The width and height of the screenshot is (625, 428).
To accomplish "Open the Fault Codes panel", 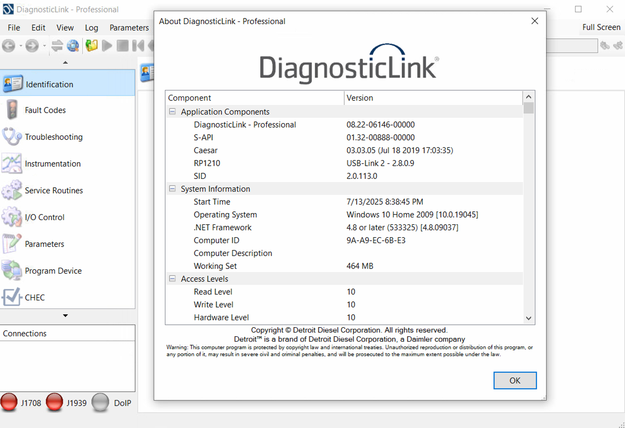I will point(45,110).
